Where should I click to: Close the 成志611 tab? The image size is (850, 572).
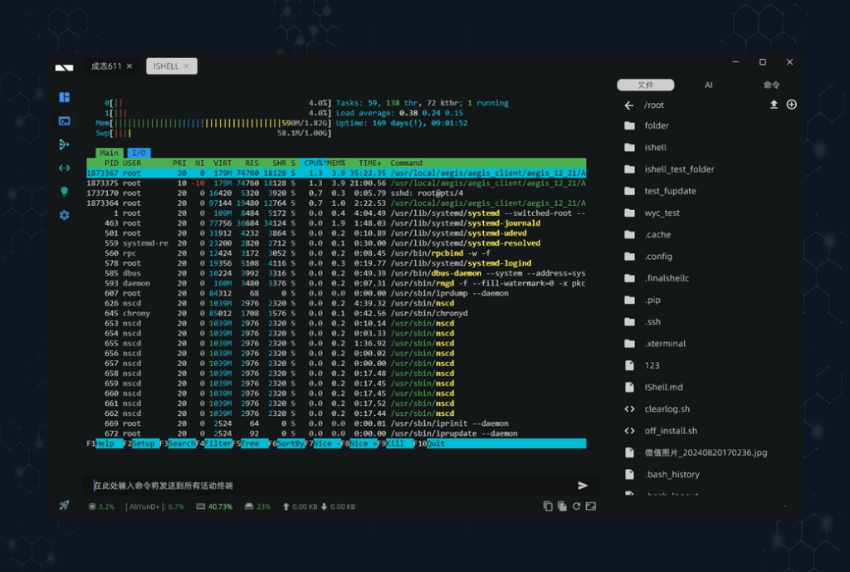coord(129,66)
